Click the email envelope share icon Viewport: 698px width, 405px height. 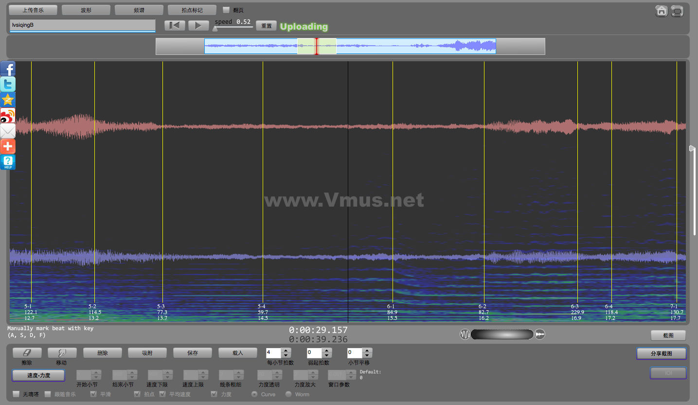click(x=8, y=131)
